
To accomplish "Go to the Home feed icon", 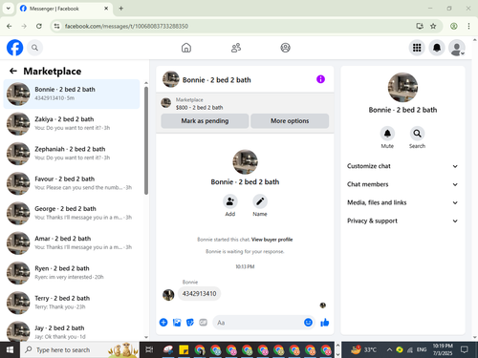I will 186,48.
